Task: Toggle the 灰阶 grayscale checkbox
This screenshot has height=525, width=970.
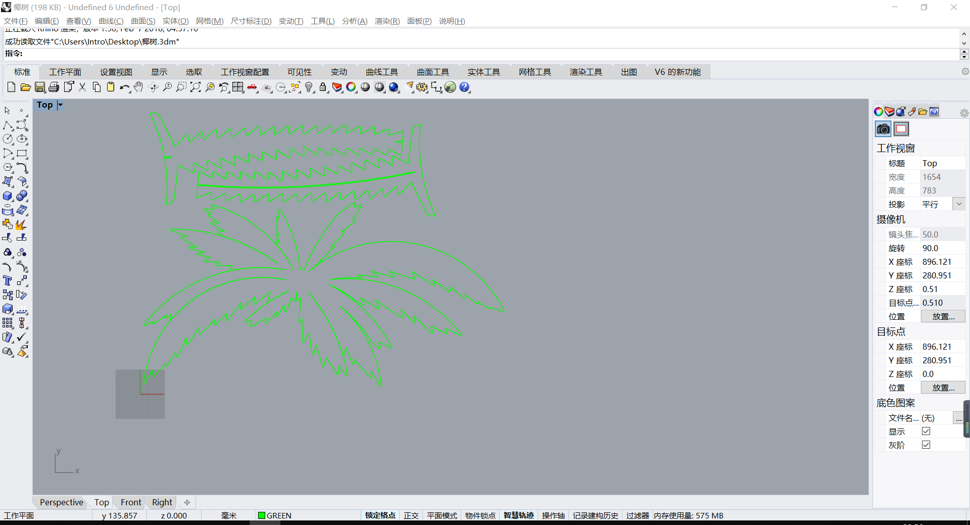Action: [x=926, y=445]
